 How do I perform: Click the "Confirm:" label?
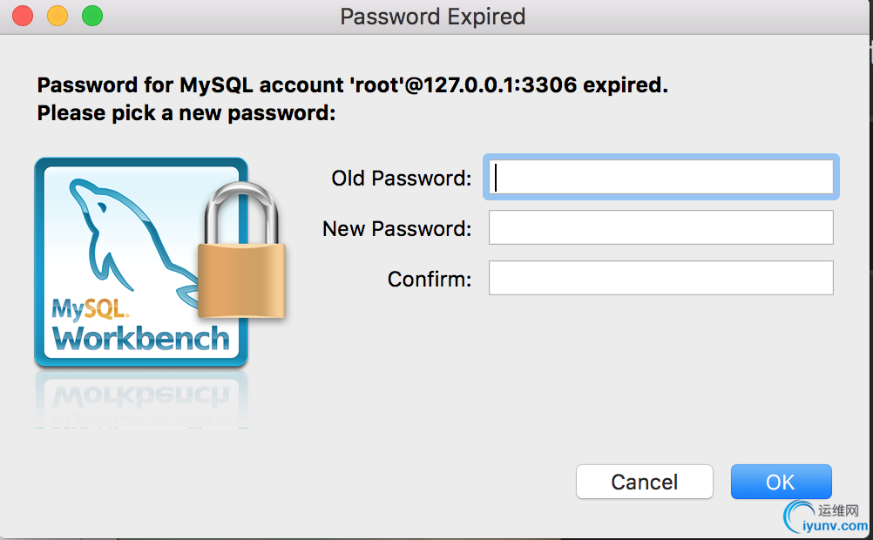430,279
